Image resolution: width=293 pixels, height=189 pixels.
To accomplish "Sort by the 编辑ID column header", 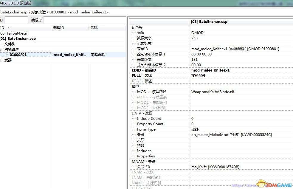I will point(70,28).
